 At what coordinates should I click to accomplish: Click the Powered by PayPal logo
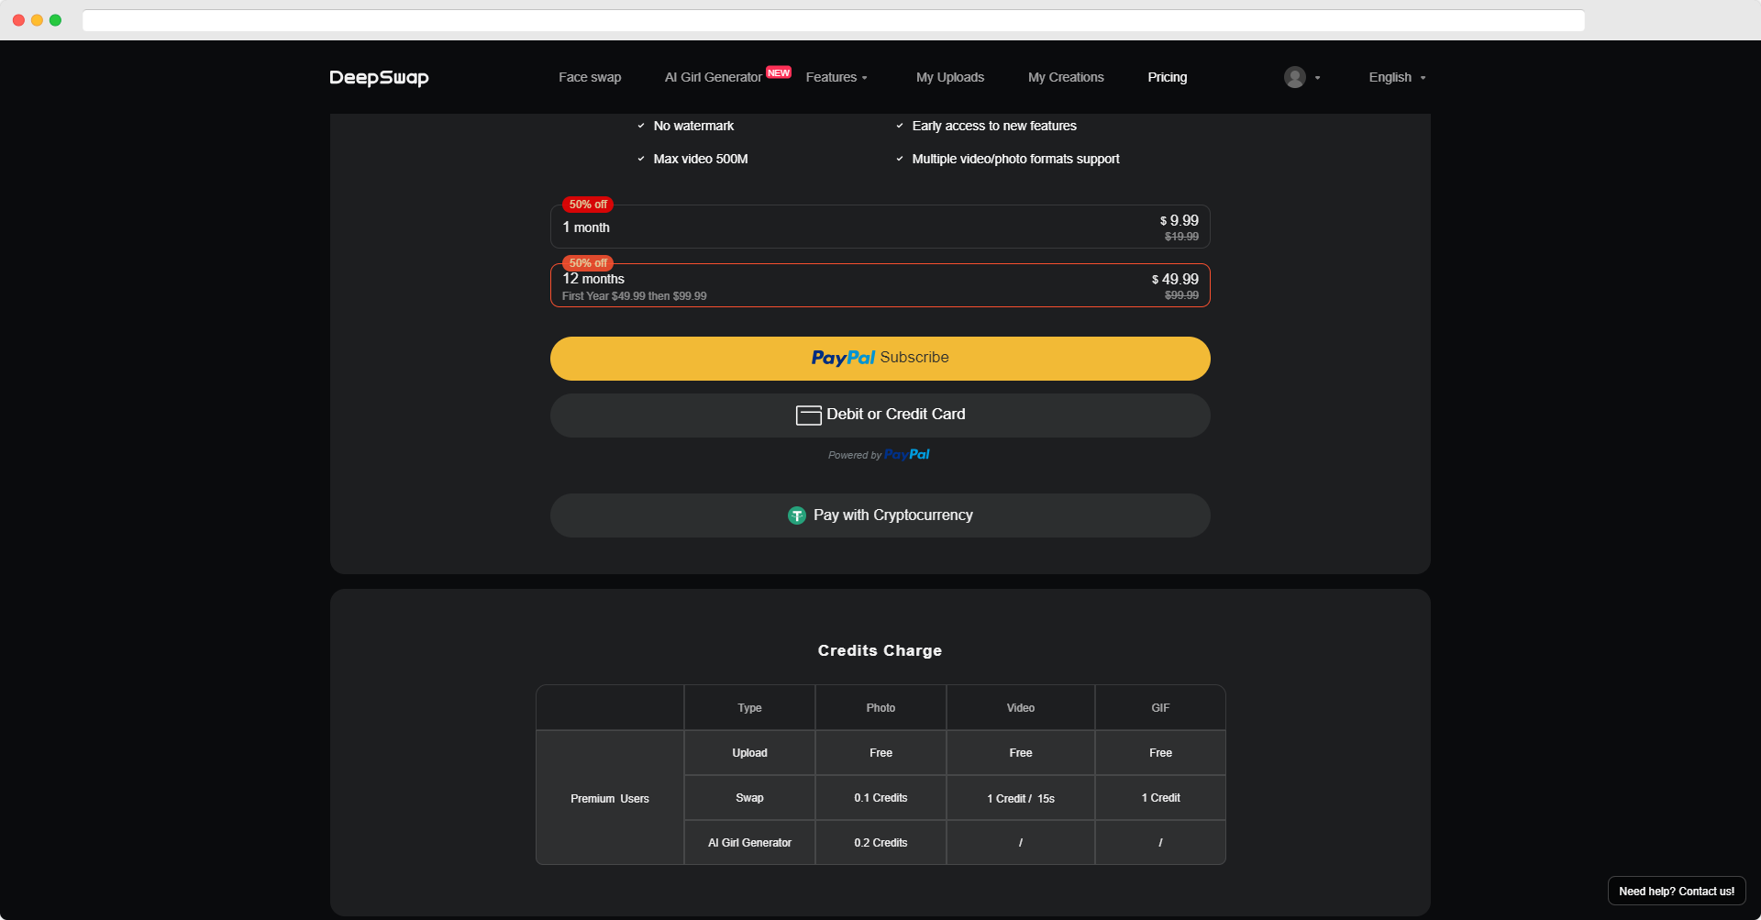879,454
